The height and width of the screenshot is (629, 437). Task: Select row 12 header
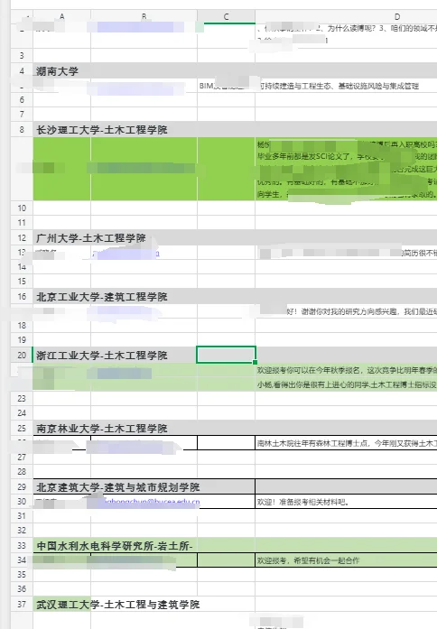click(x=22, y=237)
